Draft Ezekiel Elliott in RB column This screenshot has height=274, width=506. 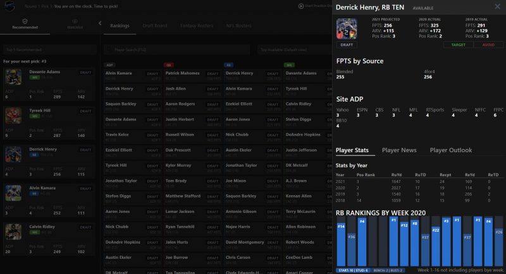point(273,105)
